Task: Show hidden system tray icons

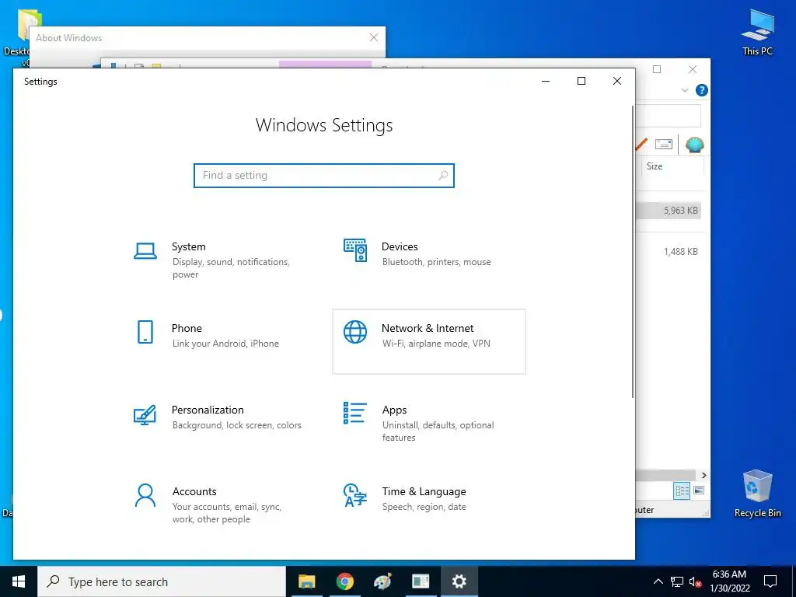Action: pyautogui.click(x=658, y=581)
